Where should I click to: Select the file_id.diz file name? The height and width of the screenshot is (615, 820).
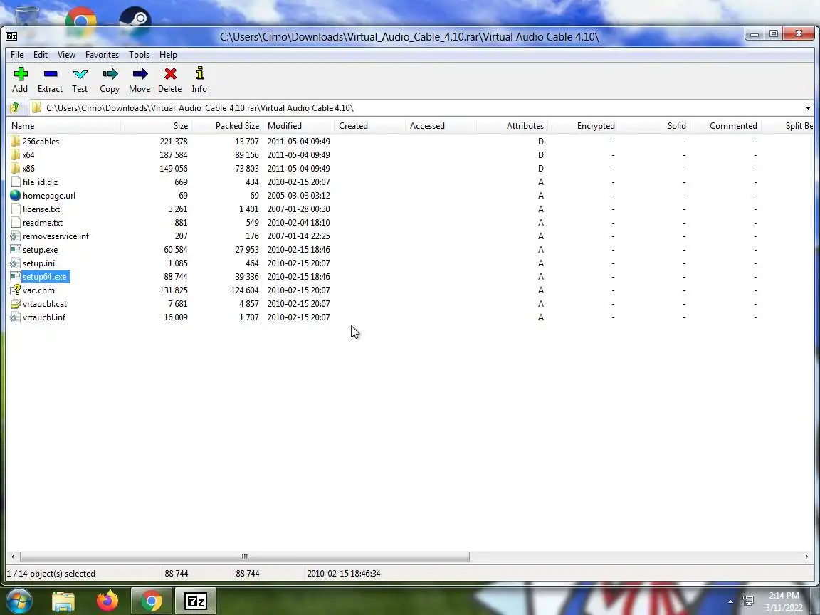(x=41, y=182)
